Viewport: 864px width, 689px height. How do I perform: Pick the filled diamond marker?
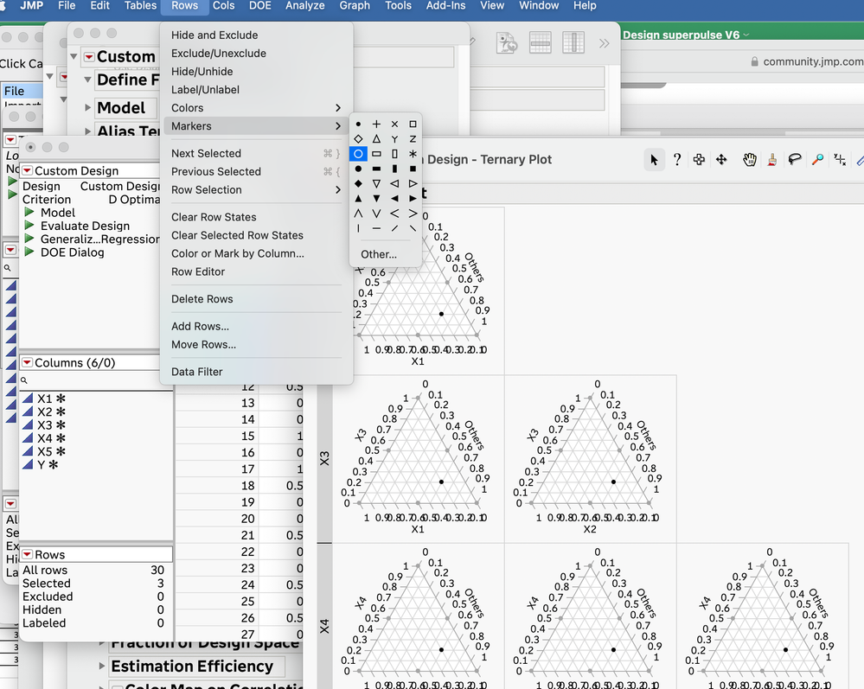[x=358, y=183]
